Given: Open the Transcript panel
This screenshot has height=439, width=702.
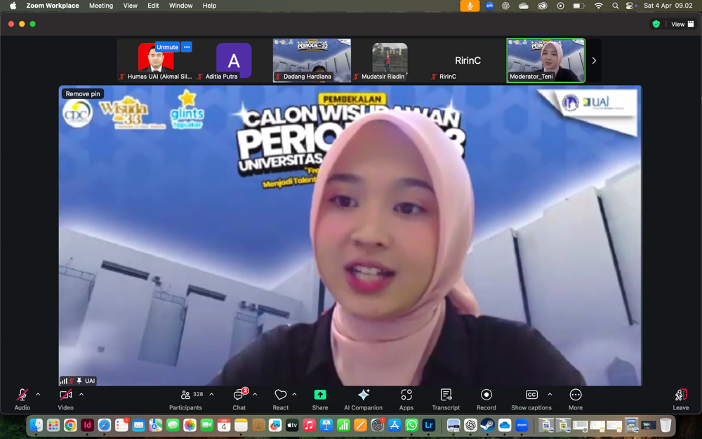Looking at the screenshot, I should tap(446, 398).
